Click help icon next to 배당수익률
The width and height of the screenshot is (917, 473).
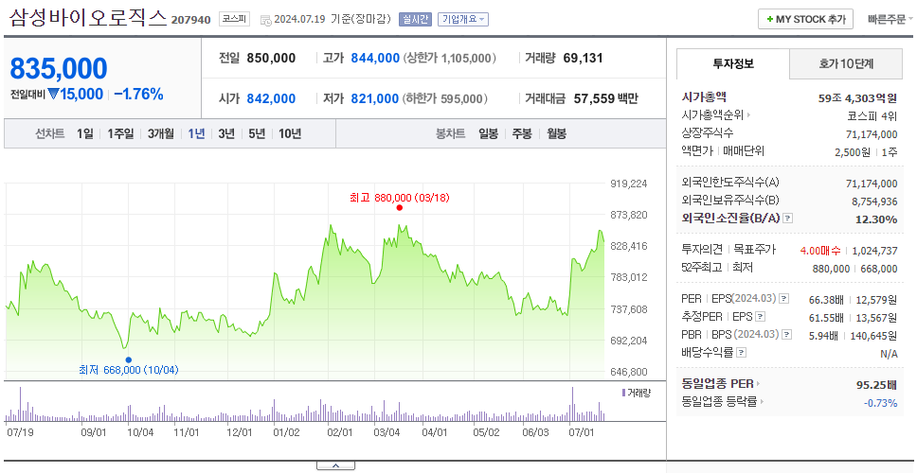point(742,353)
